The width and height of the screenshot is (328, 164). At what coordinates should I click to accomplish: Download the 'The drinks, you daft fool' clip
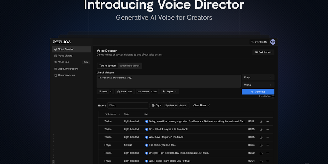pyautogui.click(x=261, y=145)
